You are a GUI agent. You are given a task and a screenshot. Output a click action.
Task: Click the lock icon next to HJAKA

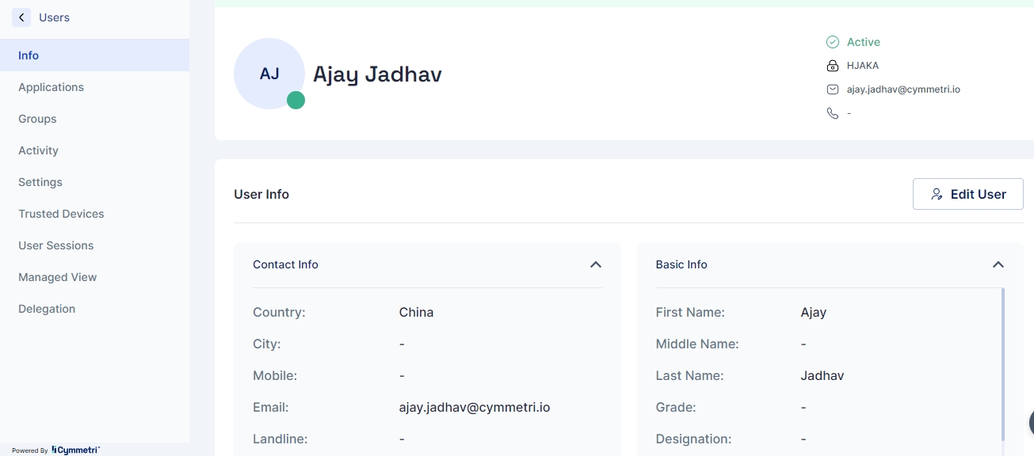tap(832, 66)
